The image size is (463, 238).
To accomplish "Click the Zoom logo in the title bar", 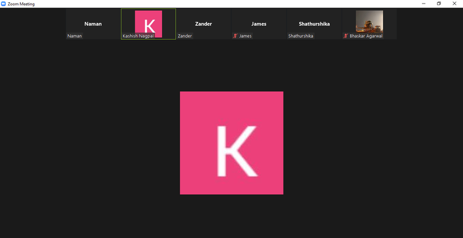I will (x=3, y=3).
